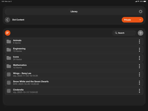Click the Cinderella document icon
The height and width of the screenshot is (111, 148).
coord(9,91)
